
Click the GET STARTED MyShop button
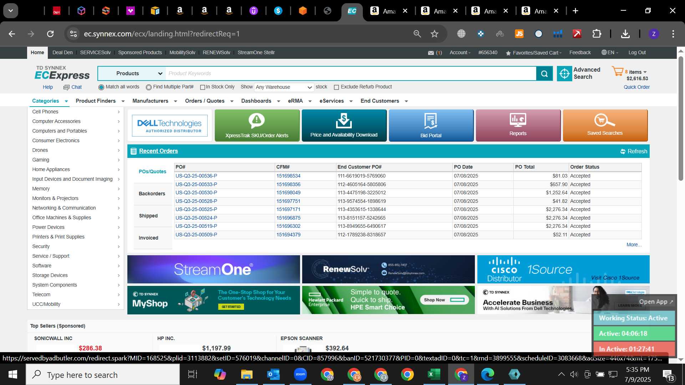click(231, 307)
